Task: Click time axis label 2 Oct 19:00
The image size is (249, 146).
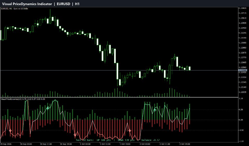Action: point(185,144)
